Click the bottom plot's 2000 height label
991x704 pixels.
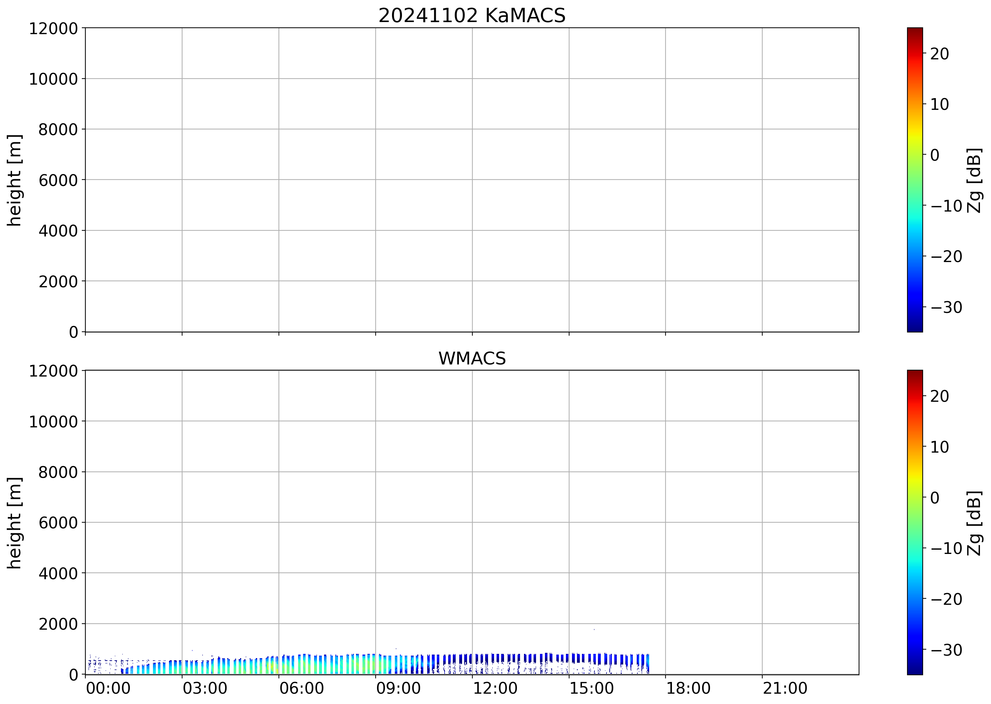click(x=58, y=624)
